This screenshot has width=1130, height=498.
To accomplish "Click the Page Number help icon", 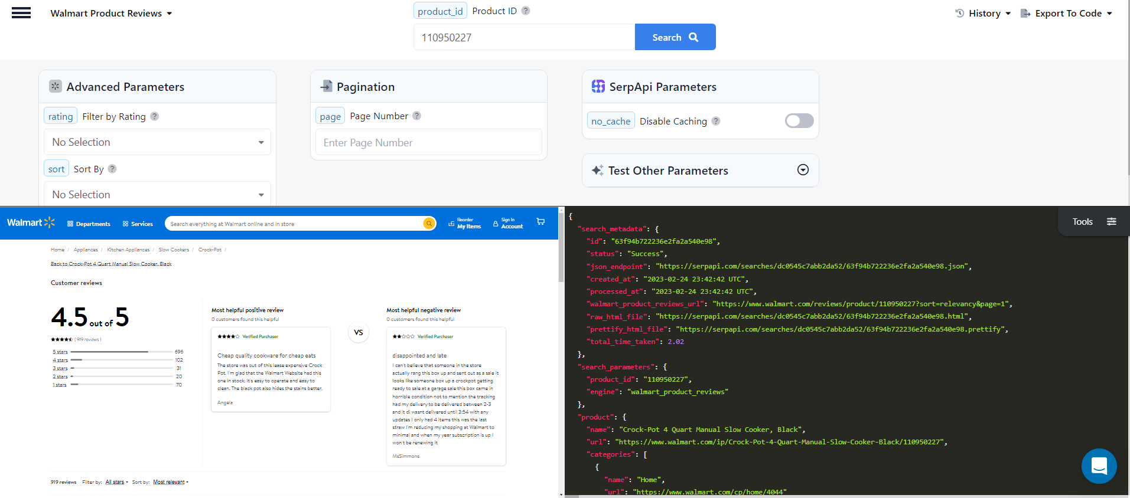I will pos(416,116).
